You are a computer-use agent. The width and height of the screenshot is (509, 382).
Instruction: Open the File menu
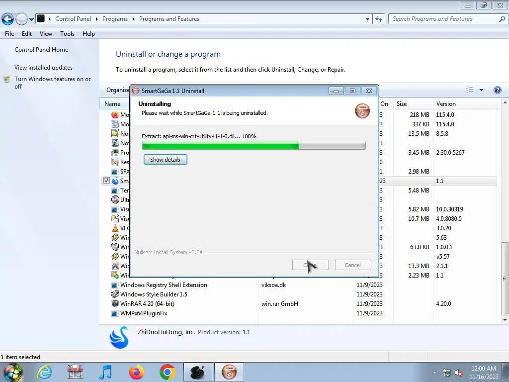(x=9, y=34)
